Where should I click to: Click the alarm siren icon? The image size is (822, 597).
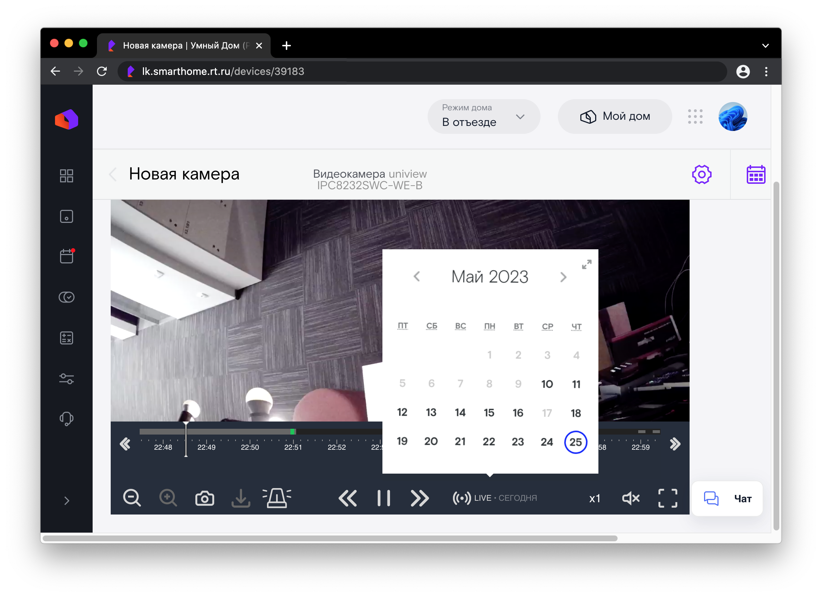277,498
